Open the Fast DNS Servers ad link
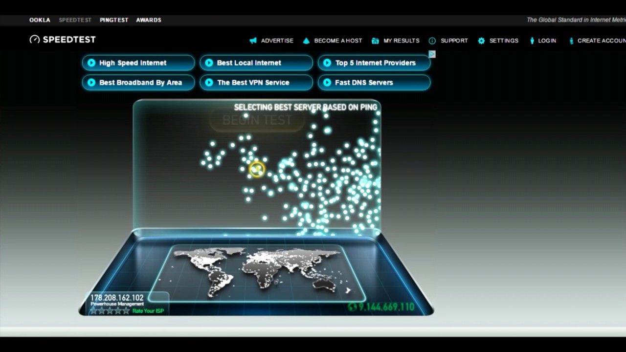 374,83
